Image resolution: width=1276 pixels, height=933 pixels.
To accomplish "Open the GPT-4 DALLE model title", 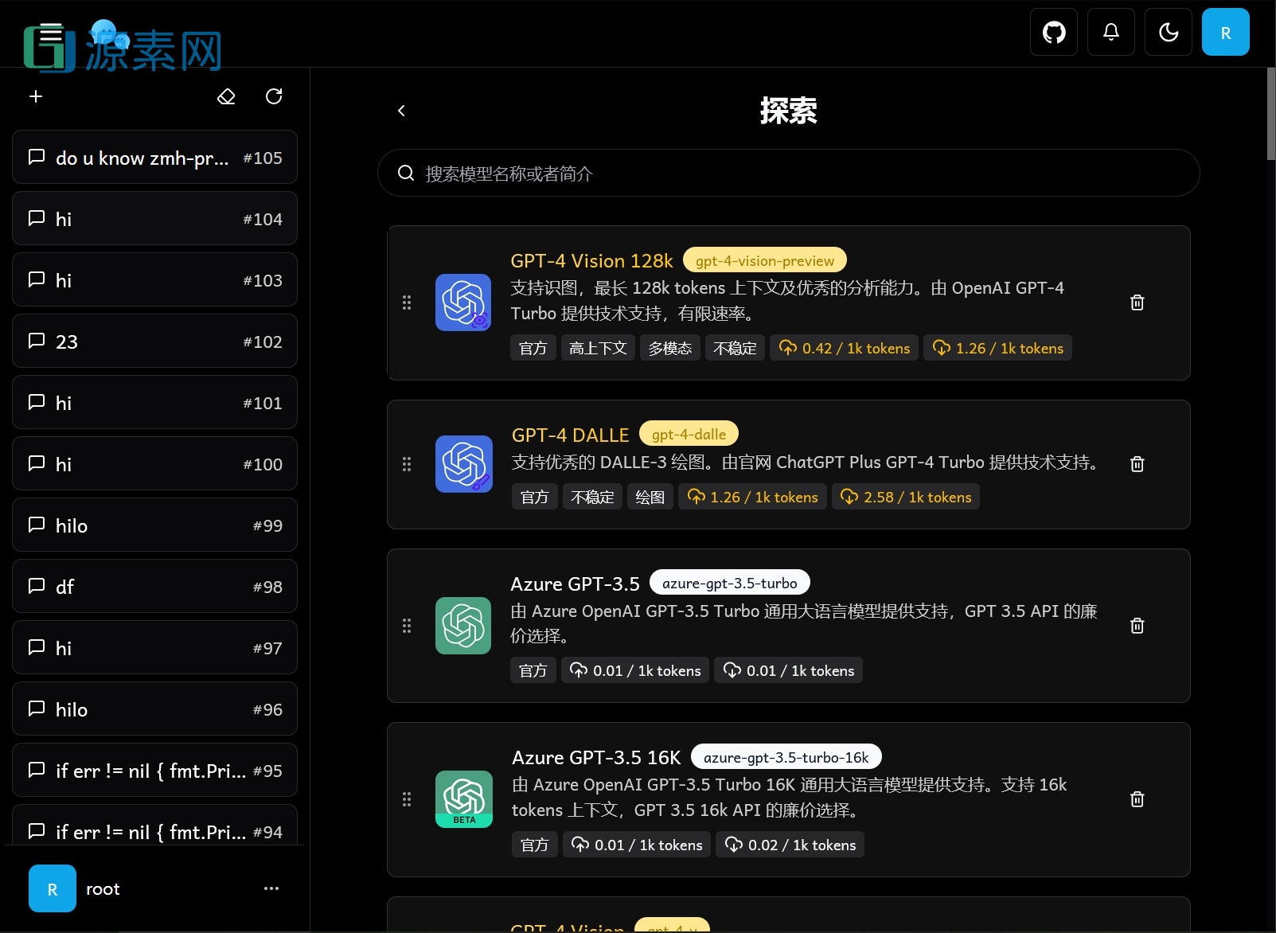I will point(570,435).
